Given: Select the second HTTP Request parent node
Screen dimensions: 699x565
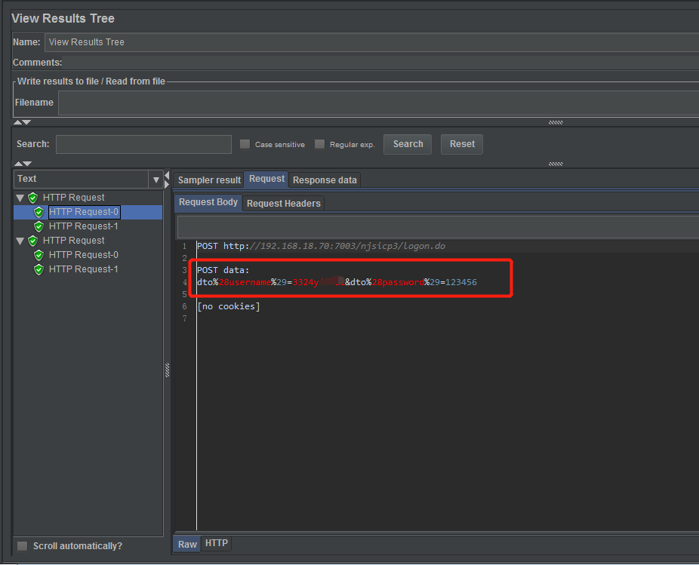Looking at the screenshot, I should [73, 241].
